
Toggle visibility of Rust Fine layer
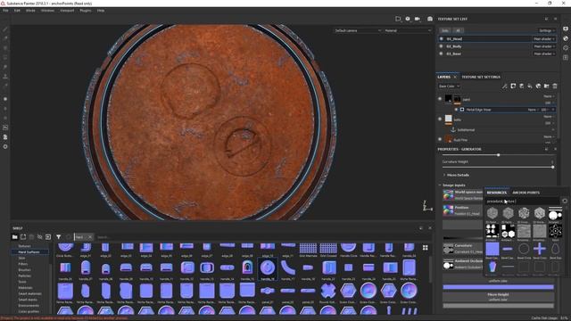(440, 139)
